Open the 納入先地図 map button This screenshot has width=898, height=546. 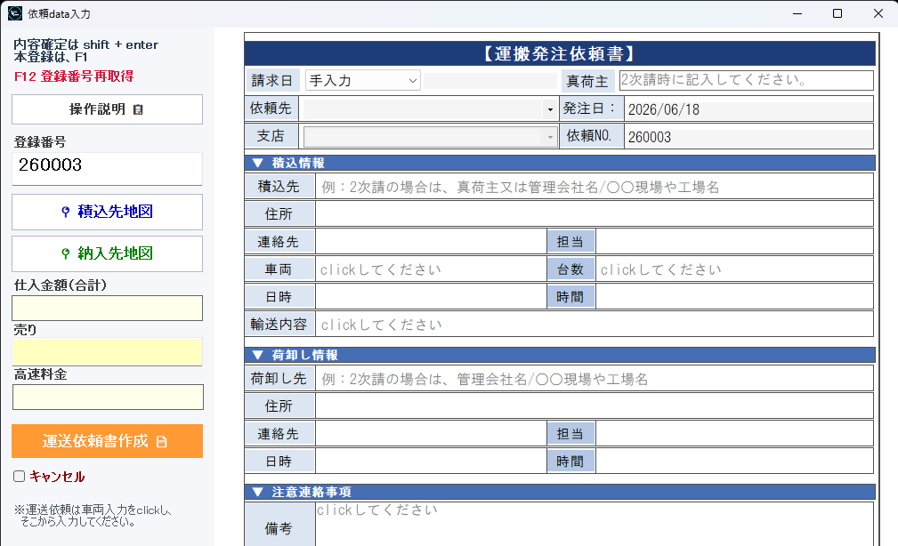click(107, 253)
